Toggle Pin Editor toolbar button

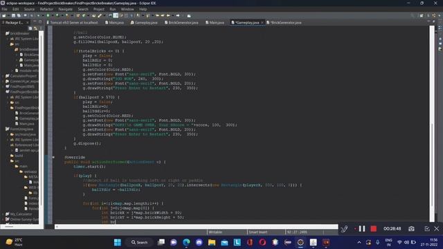click(189, 15)
